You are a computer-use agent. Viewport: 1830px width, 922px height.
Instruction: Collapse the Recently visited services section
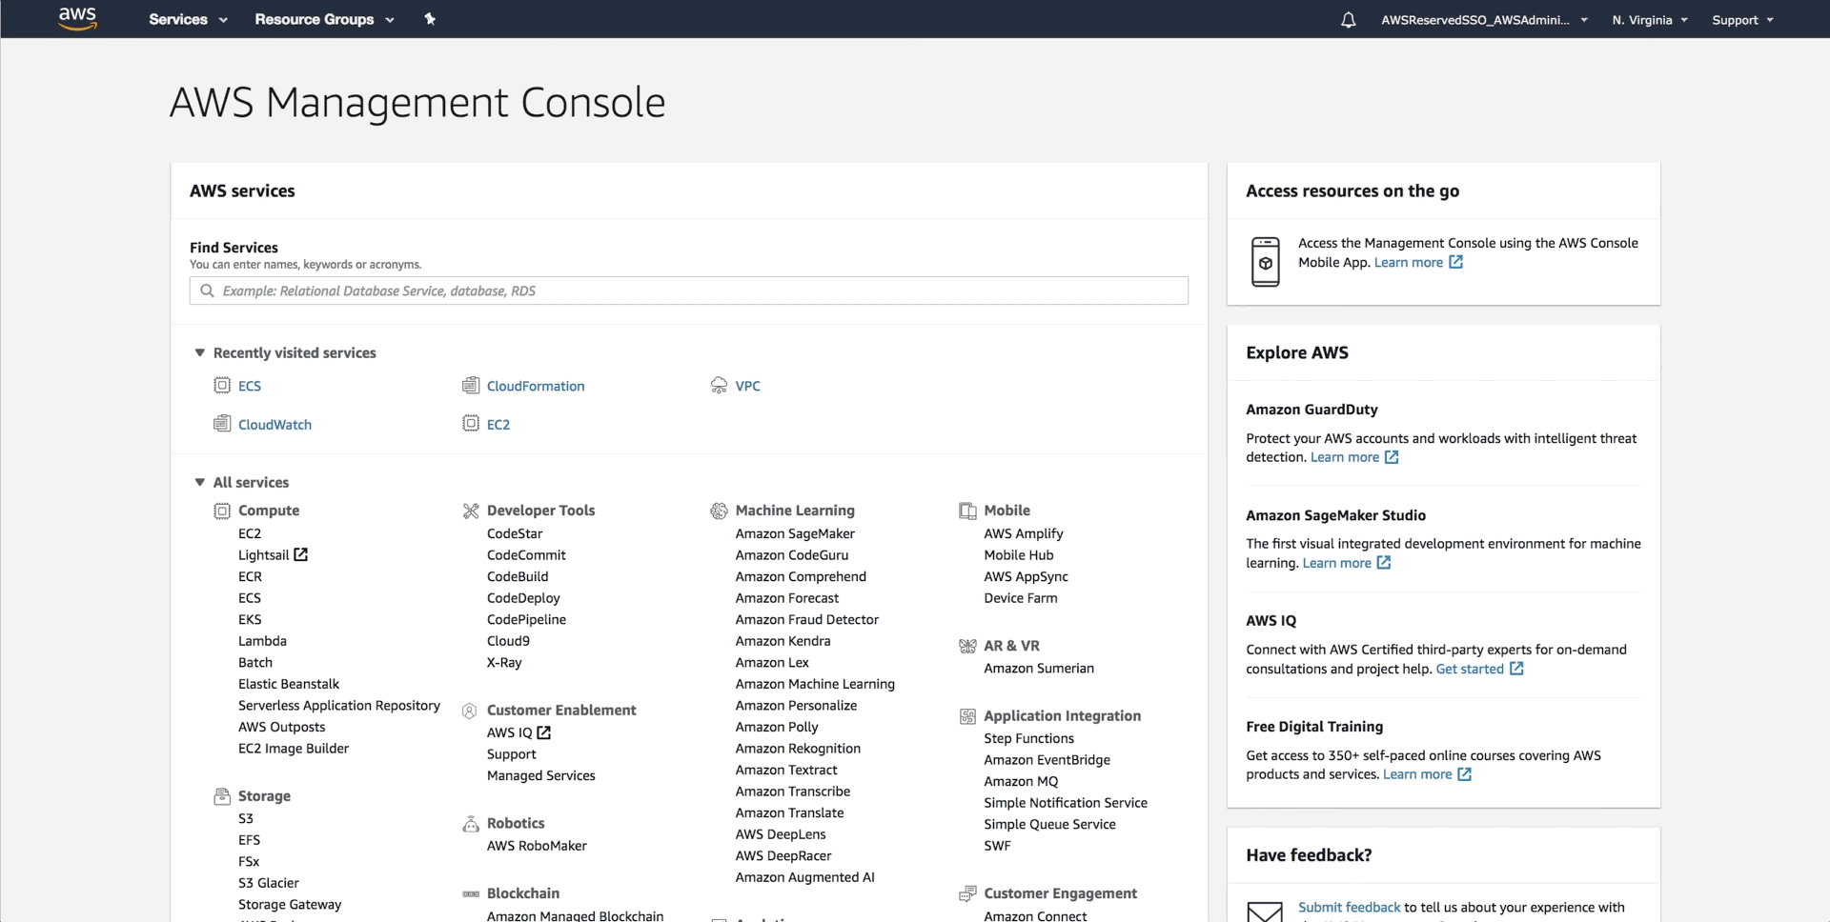click(x=200, y=352)
